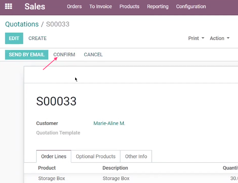Screen dimensions: 238x183
Task: Click Storage Box in Product column
Action: [x=52, y=178]
